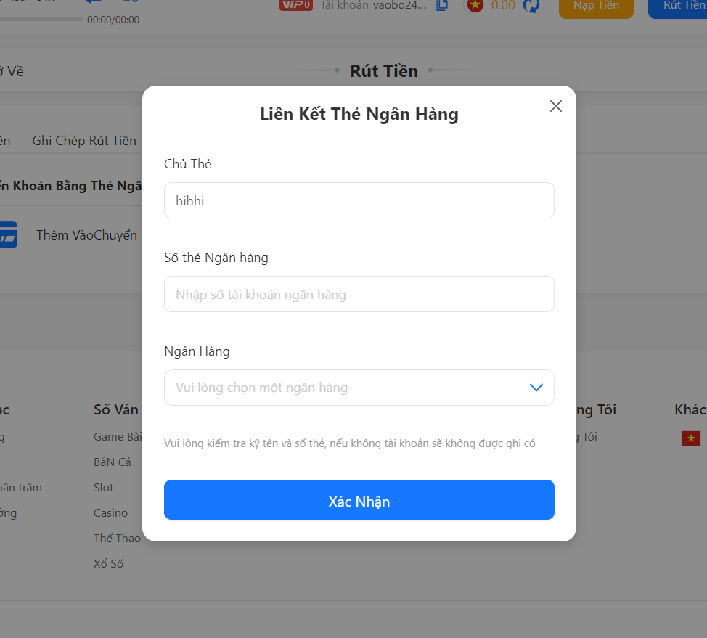Viewport: 707px width, 638px height.
Task: Go to the Xổ Số footer link
Action: pos(108,563)
